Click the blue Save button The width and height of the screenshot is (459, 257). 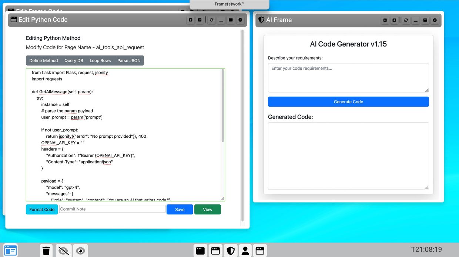tap(180, 209)
